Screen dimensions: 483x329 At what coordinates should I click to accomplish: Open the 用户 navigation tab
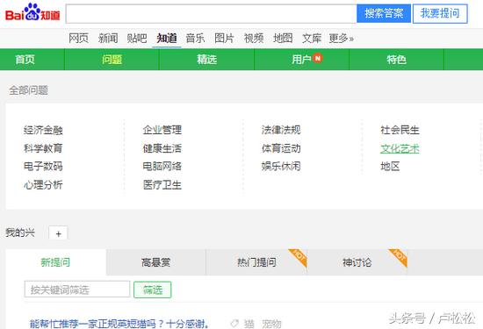[301, 59]
